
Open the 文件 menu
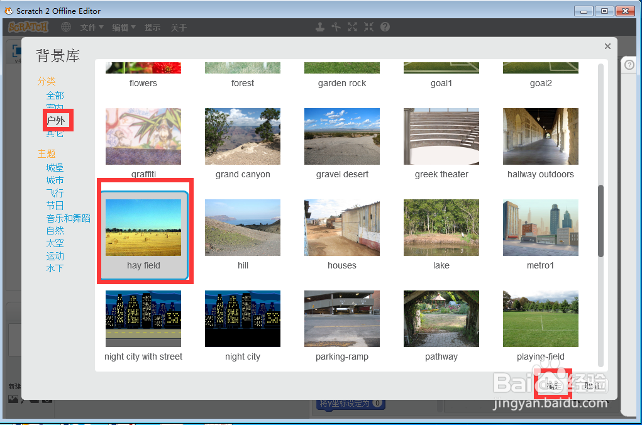[92, 28]
